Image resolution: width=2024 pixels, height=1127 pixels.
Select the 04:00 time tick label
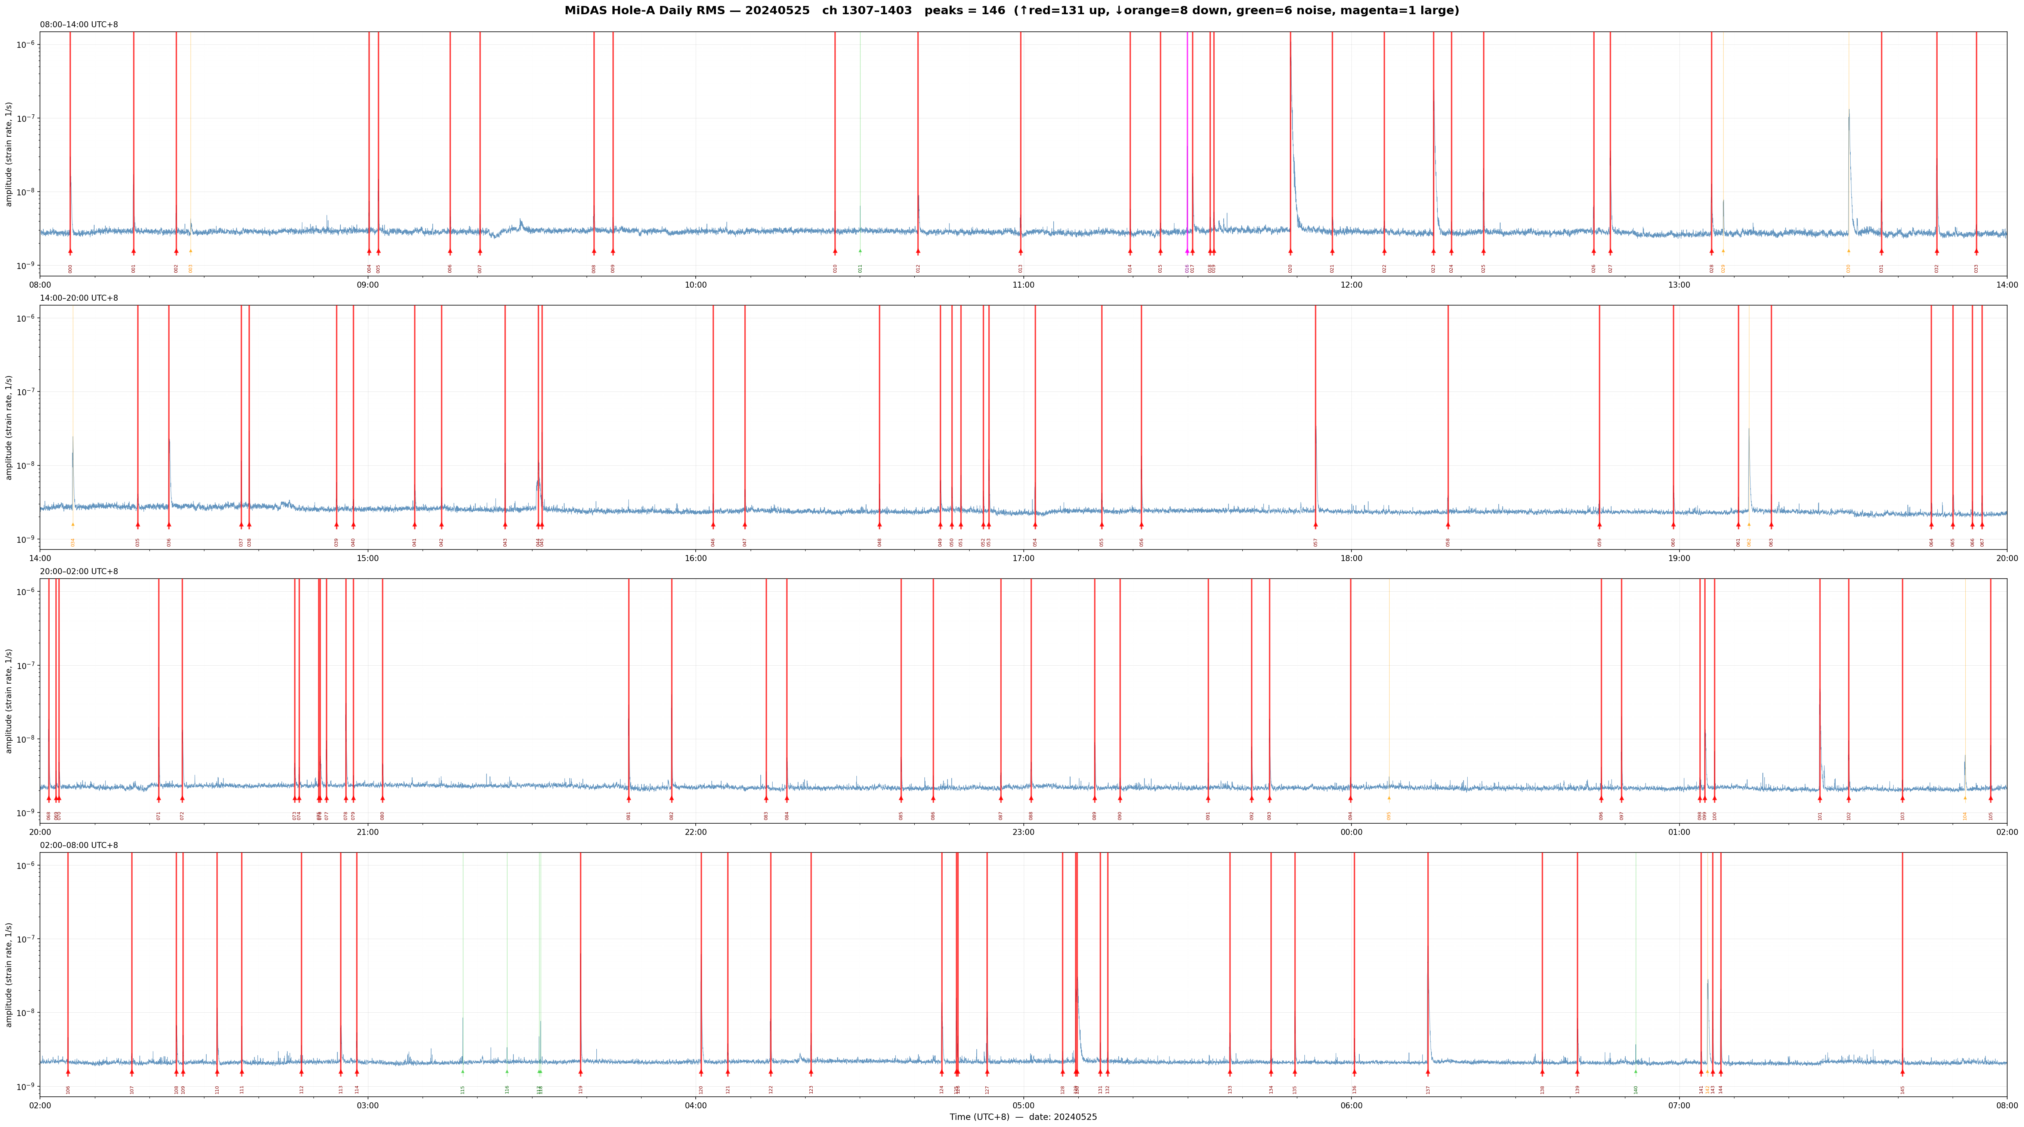pos(695,1105)
